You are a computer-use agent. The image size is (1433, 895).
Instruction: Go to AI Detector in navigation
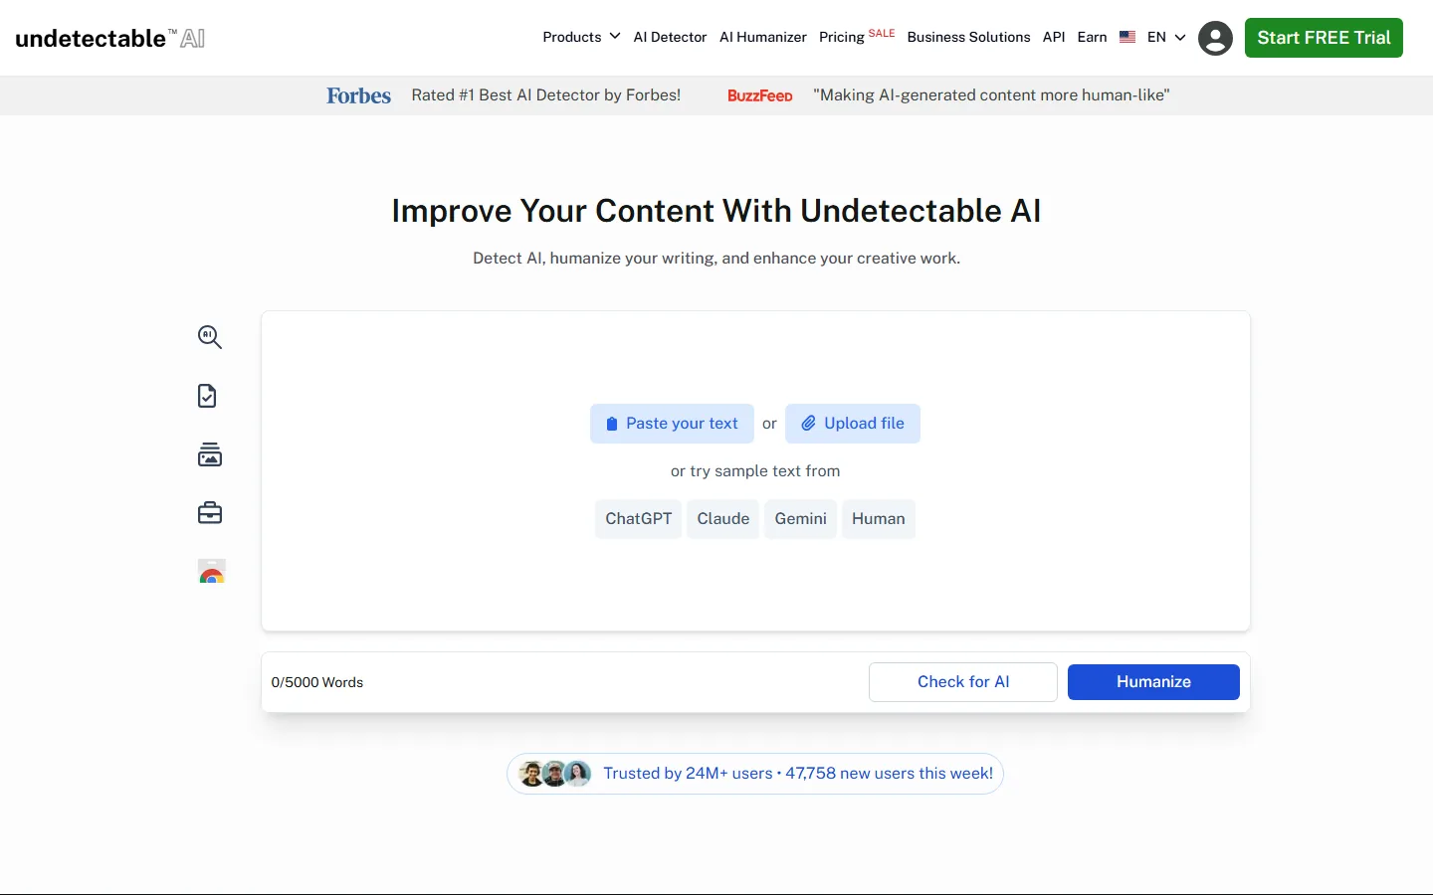coord(670,37)
